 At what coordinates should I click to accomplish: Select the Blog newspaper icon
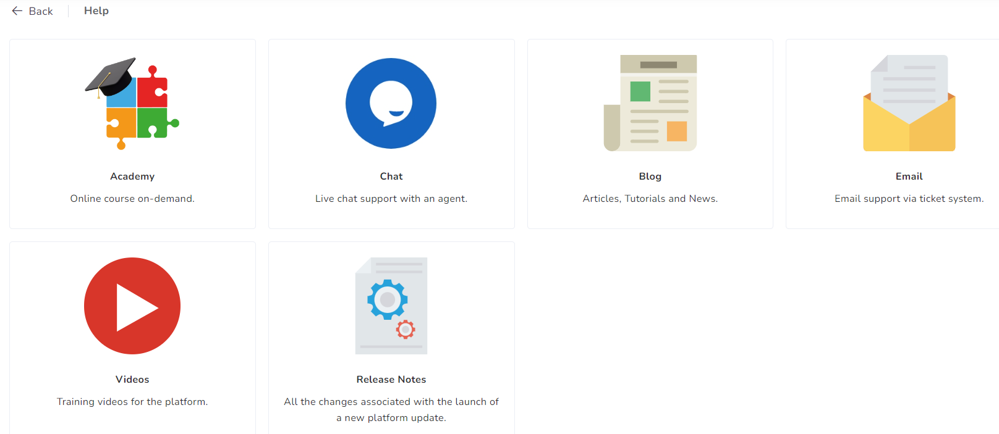pyautogui.click(x=650, y=103)
